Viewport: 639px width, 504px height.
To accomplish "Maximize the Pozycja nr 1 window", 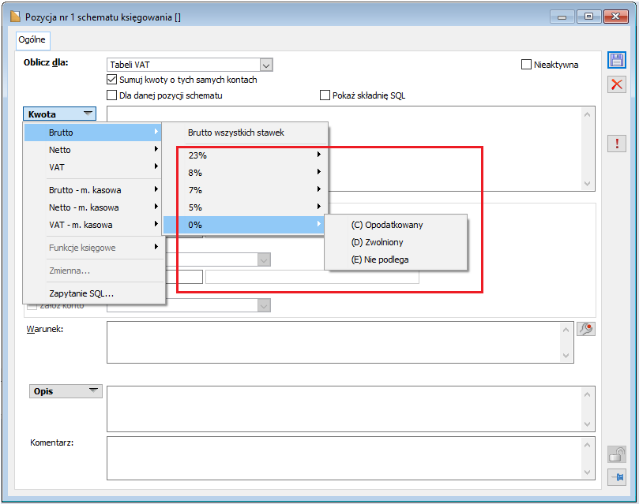I will coord(589,17).
